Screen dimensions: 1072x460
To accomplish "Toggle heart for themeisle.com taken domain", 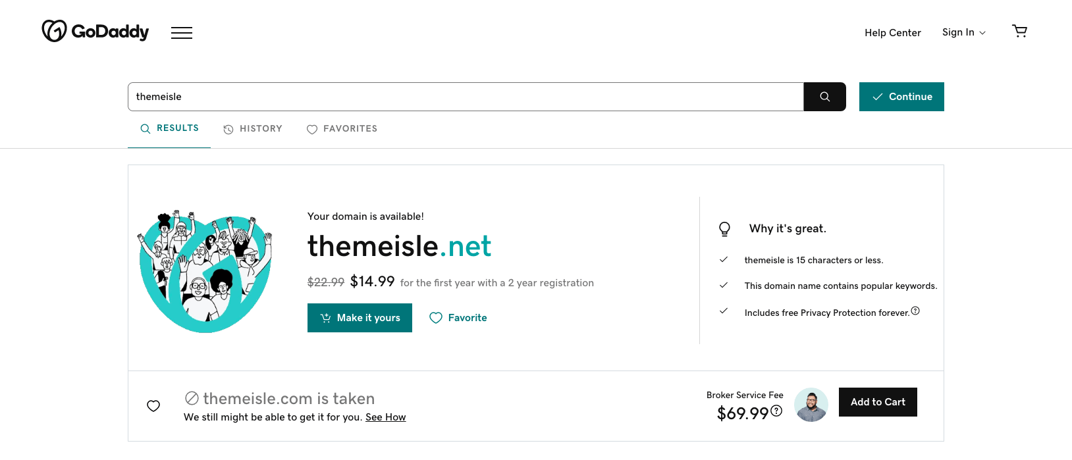I will (153, 406).
